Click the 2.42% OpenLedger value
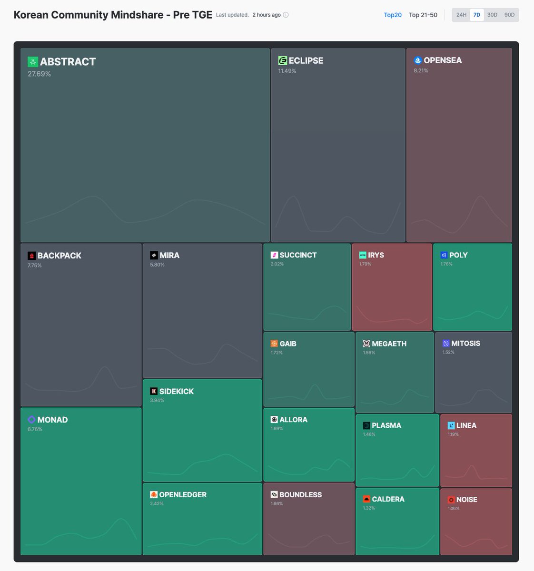Image resolution: width=534 pixels, height=571 pixels. (157, 503)
